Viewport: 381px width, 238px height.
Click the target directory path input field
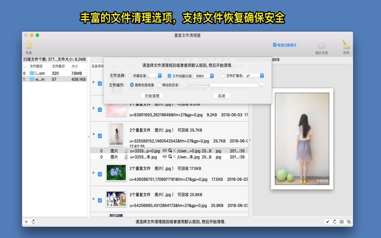pyautogui.click(x=221, y=85)
